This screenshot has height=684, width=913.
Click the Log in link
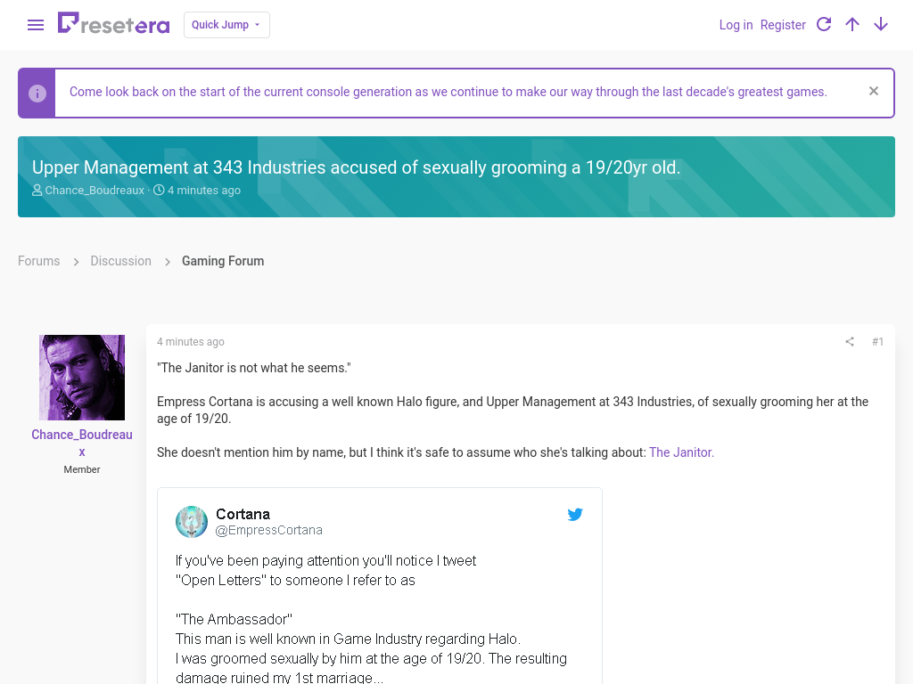(736, 25)
